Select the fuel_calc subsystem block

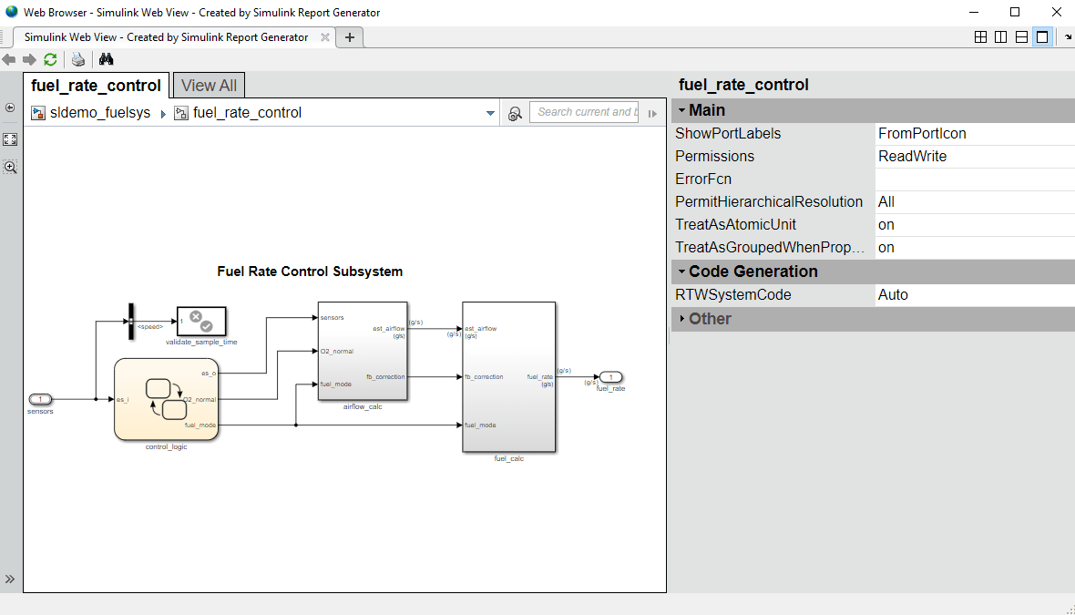click(x=508, y=377)
